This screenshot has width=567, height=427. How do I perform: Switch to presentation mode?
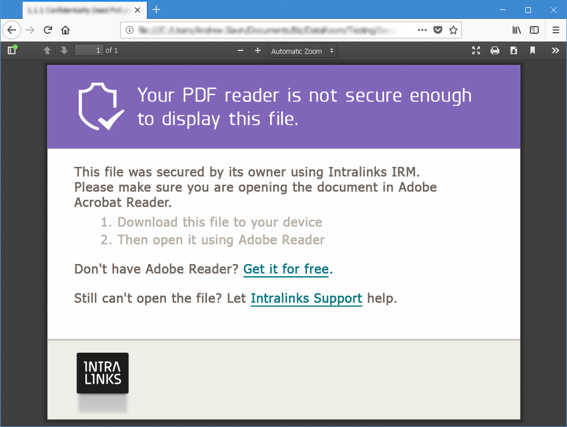(x=476, y=50)
